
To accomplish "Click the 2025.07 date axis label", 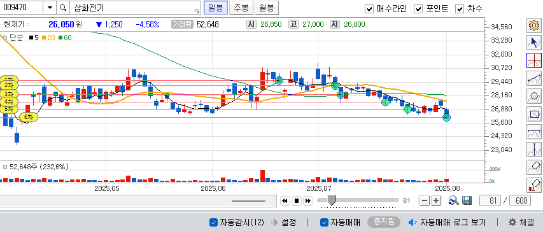I will click(319, 188).
